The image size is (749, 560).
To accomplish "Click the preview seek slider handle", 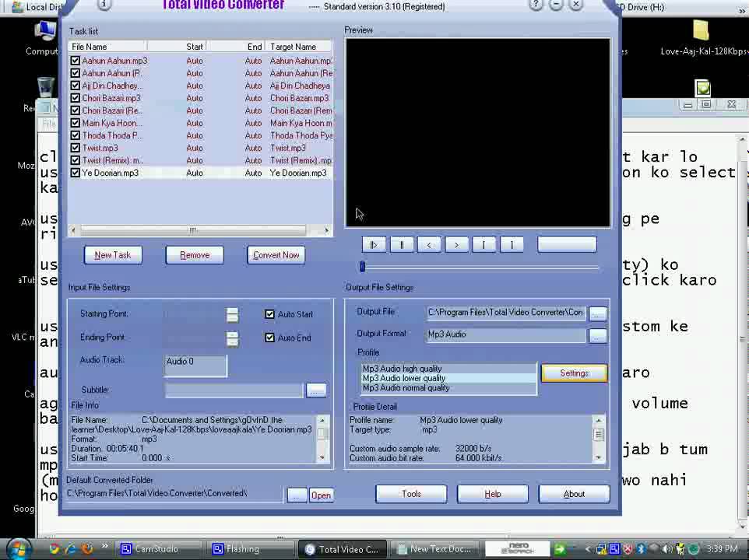I will coord(362,267).
